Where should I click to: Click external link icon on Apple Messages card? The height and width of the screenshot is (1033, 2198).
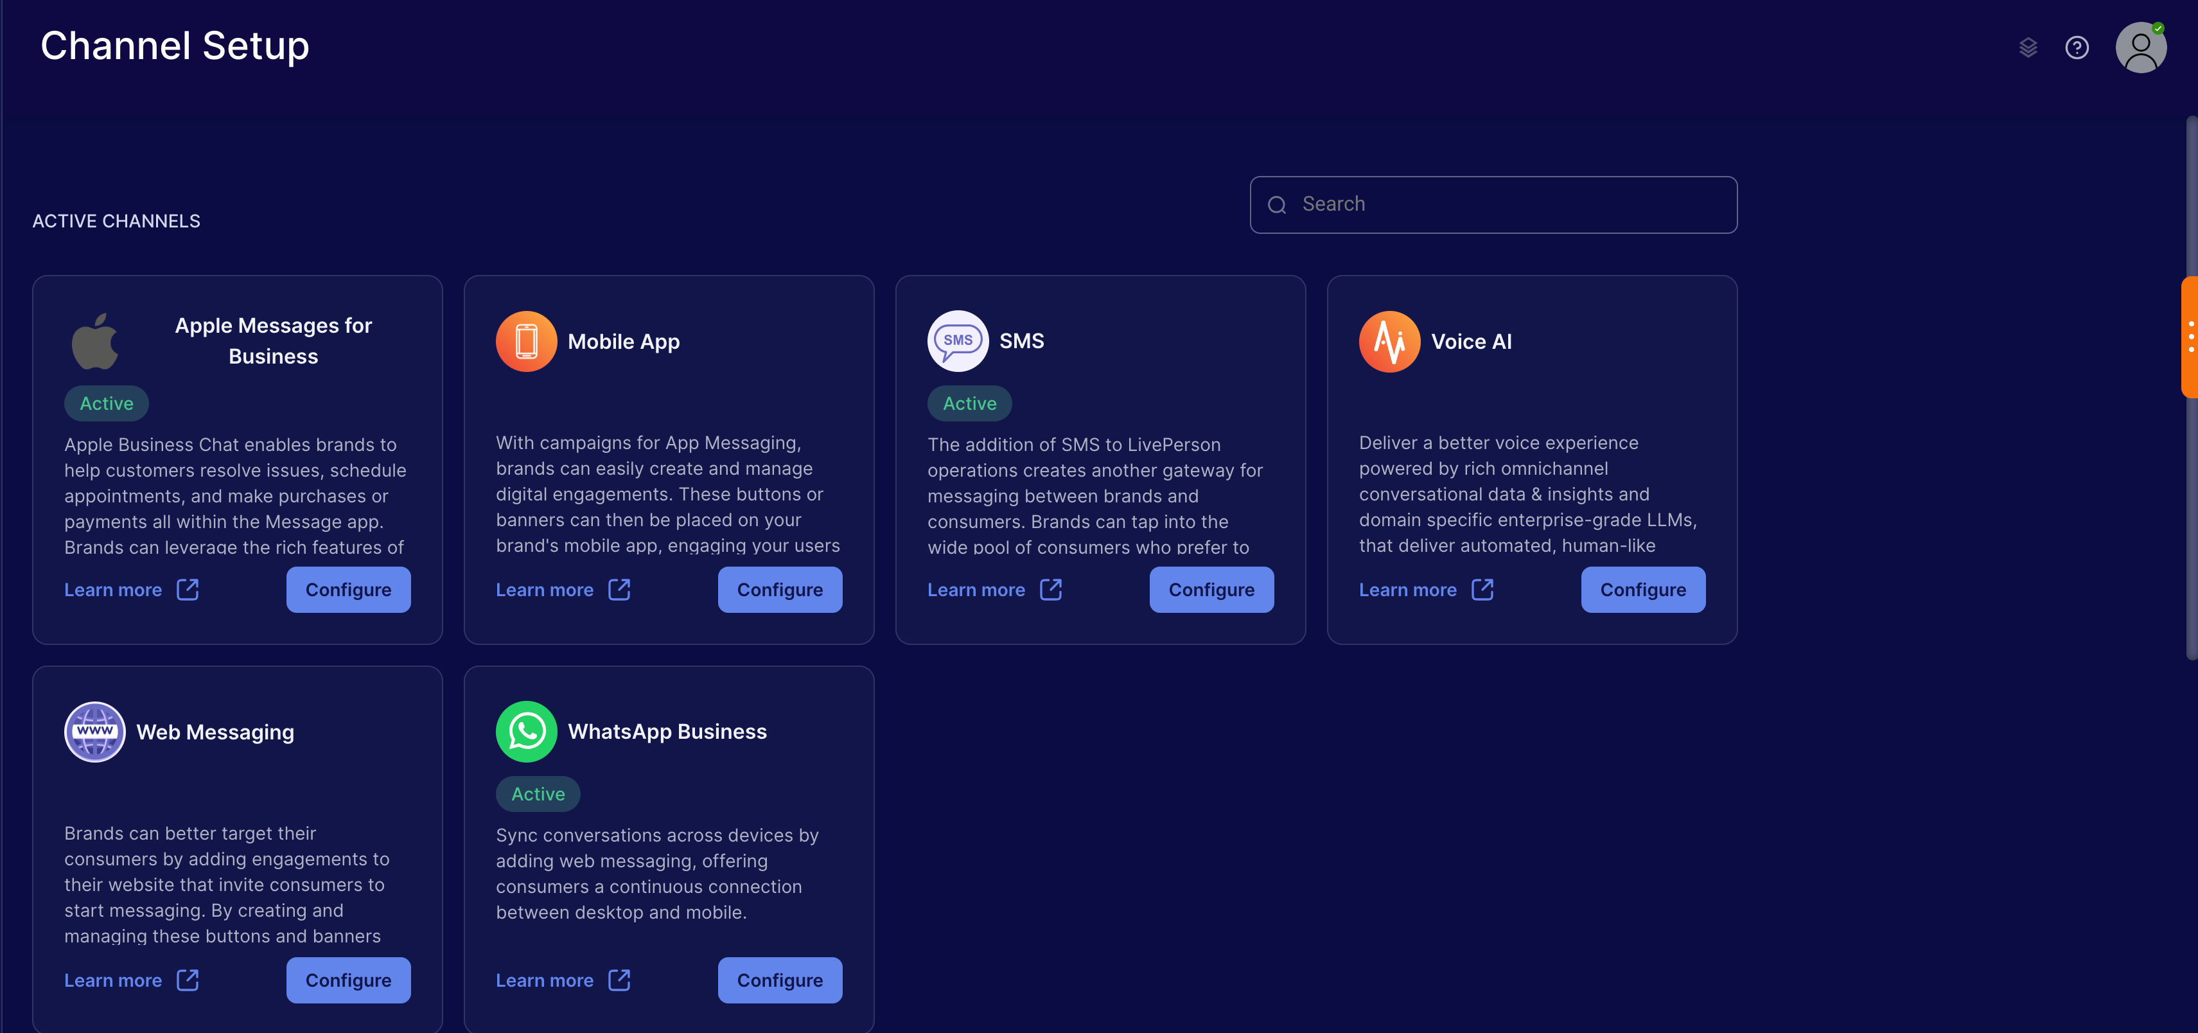(188, 589)
